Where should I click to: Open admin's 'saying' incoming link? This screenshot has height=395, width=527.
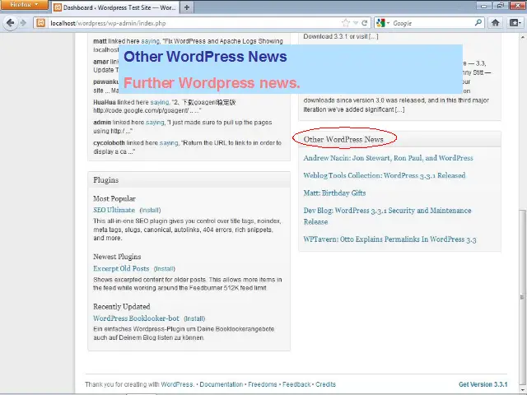[155, 123]
